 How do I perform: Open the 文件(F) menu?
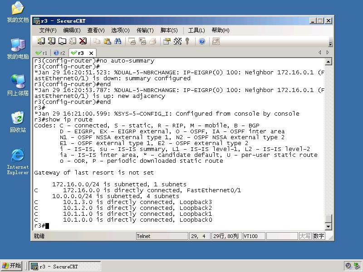click(x=48, y=30)
